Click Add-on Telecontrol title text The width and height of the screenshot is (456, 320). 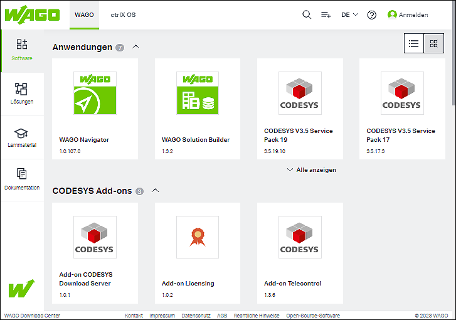[292, 284]
